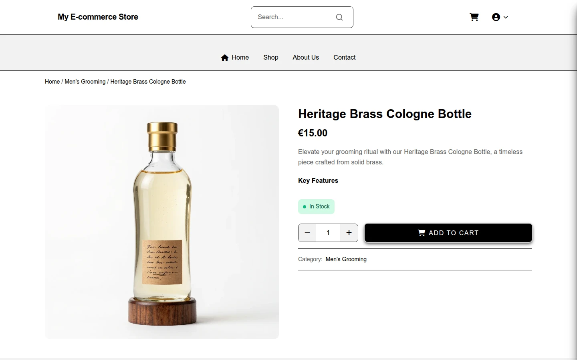Click the user account avatar icon
Image resolution: width=577 pixels, height=360 pixels.
pyautogui.click(x=496, y=17)
